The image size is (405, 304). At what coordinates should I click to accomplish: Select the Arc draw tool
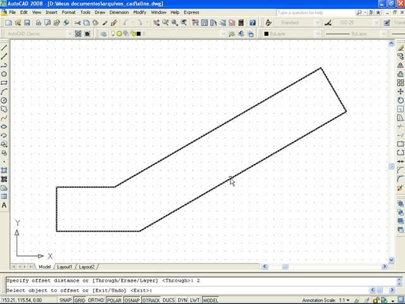tap(4, 91)
